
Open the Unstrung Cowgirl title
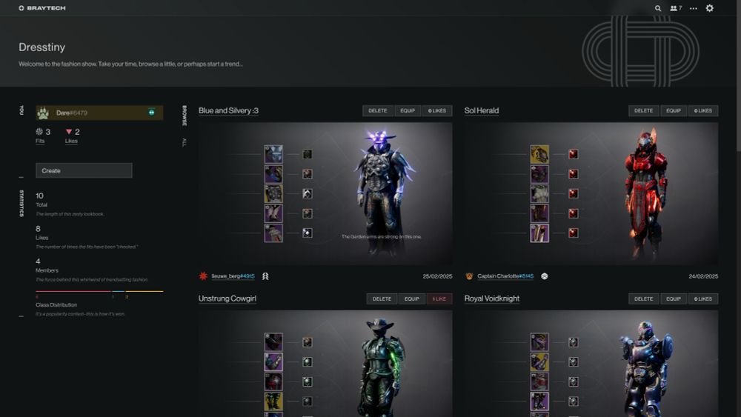click(227, 298)
